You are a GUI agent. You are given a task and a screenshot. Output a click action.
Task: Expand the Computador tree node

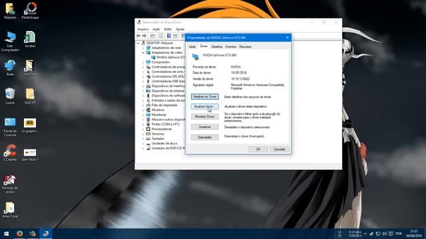pos(143,62)
